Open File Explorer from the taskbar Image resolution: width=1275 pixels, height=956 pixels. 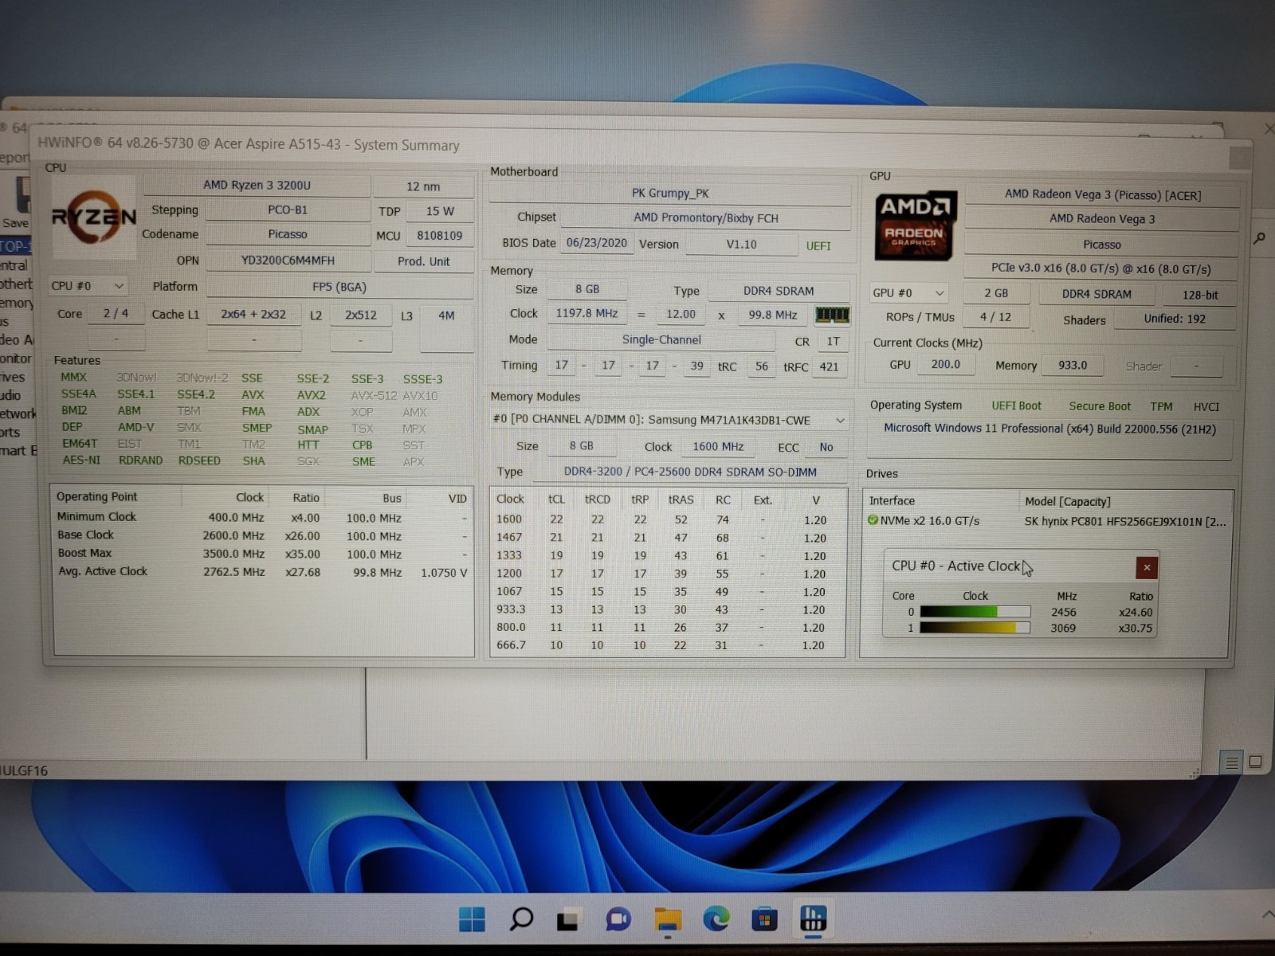[x=668, y=919]
